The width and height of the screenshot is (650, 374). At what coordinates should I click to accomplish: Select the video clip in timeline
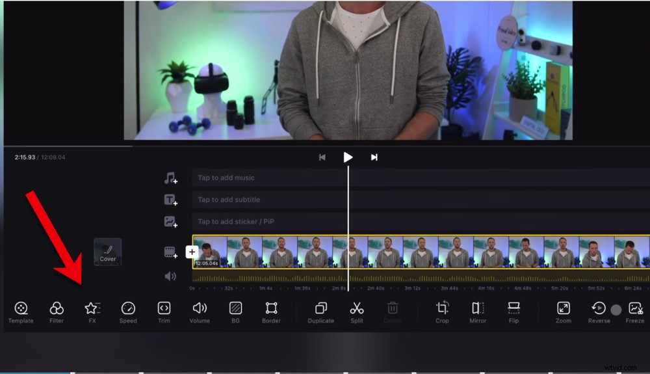(x=421, y=252)
